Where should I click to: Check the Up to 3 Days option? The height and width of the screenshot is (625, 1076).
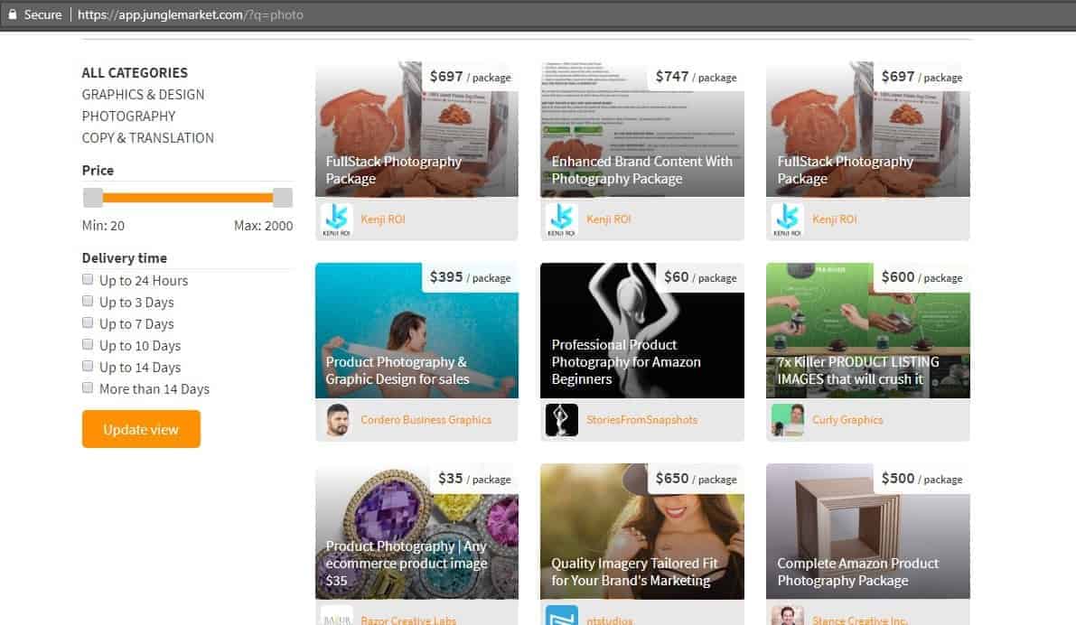[x=88, y=301]
